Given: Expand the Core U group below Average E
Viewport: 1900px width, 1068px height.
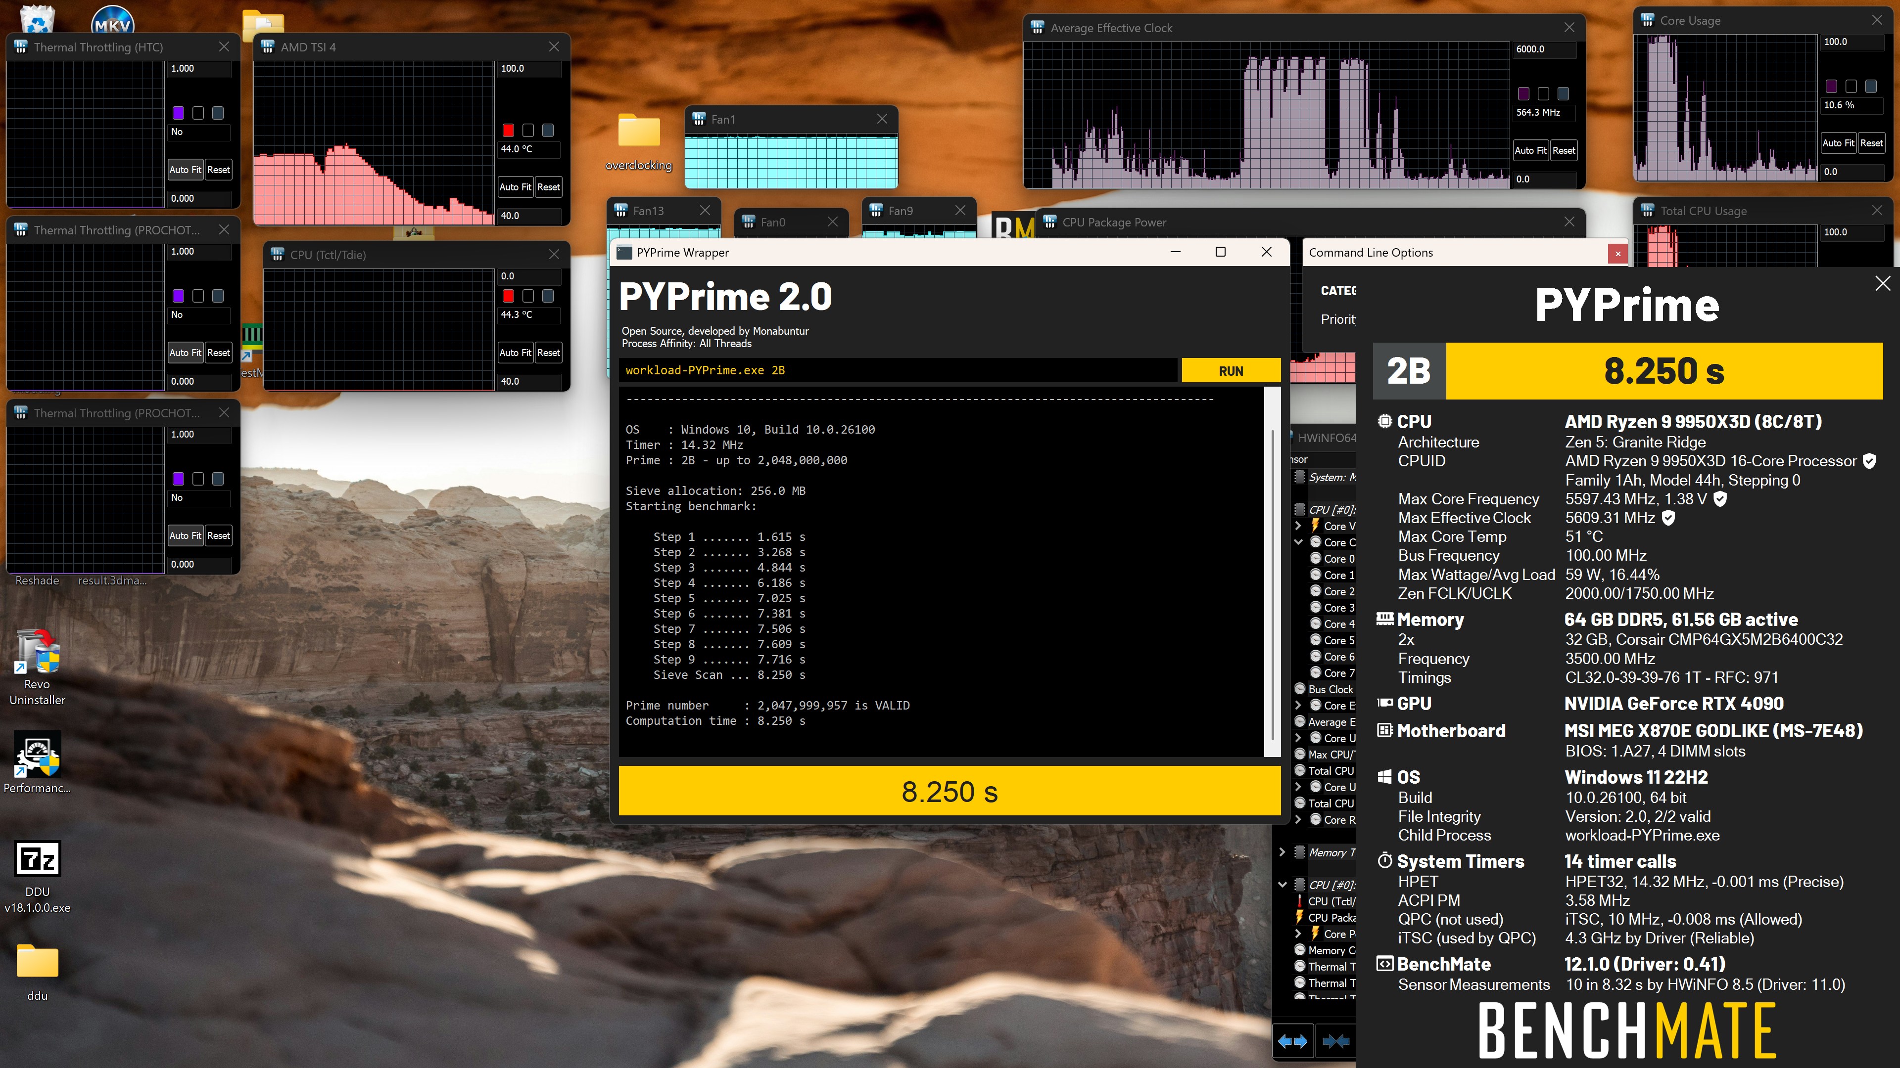Looking at the screenshot, I should (x=1298, y=738).
